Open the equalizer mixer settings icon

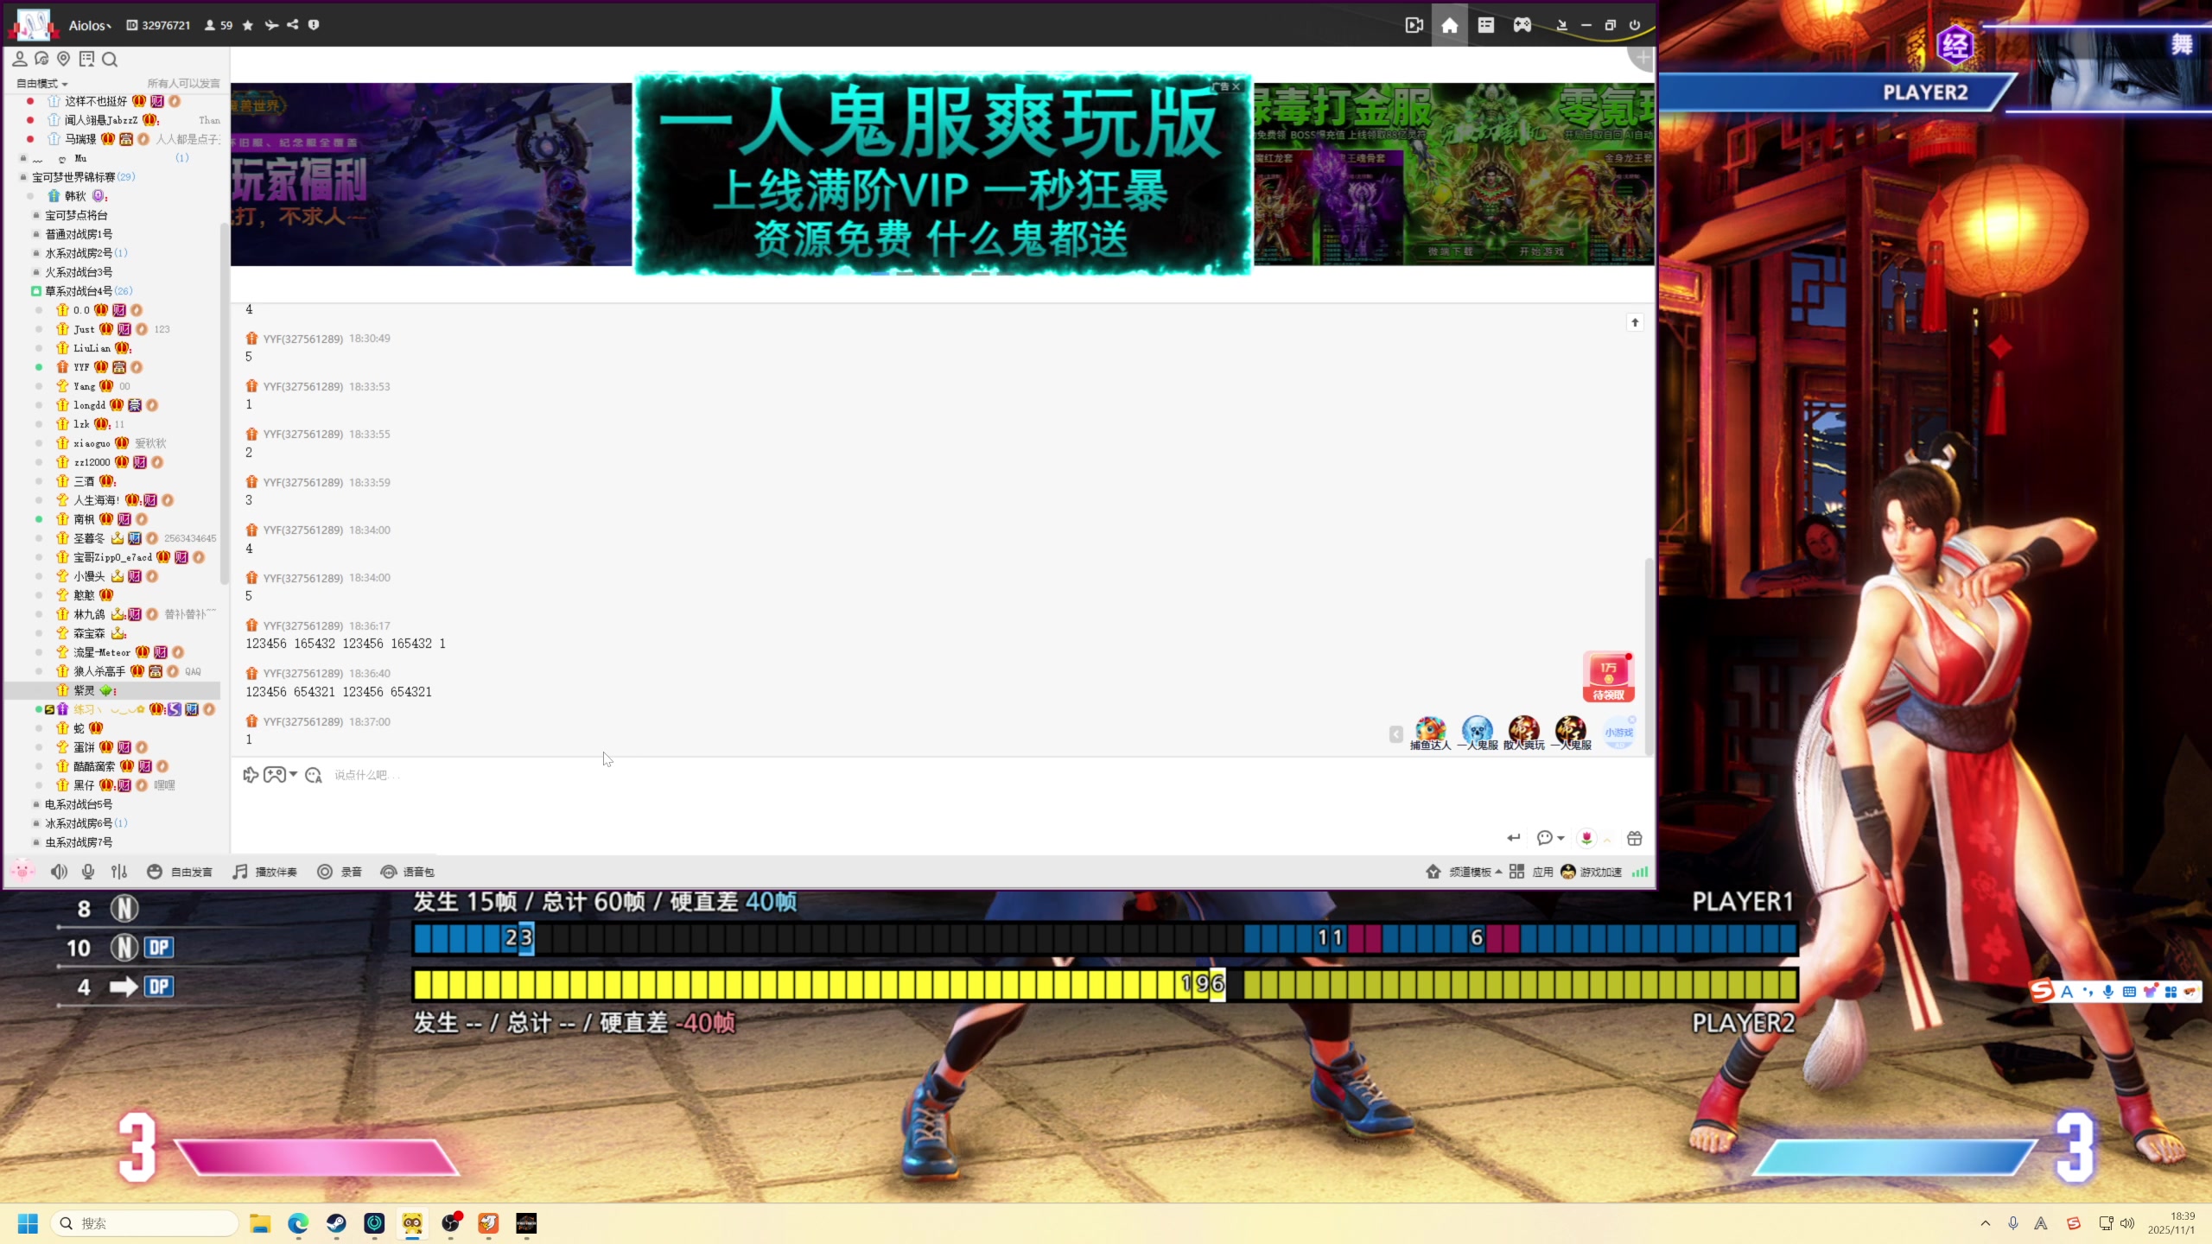[x=119, y=872]
